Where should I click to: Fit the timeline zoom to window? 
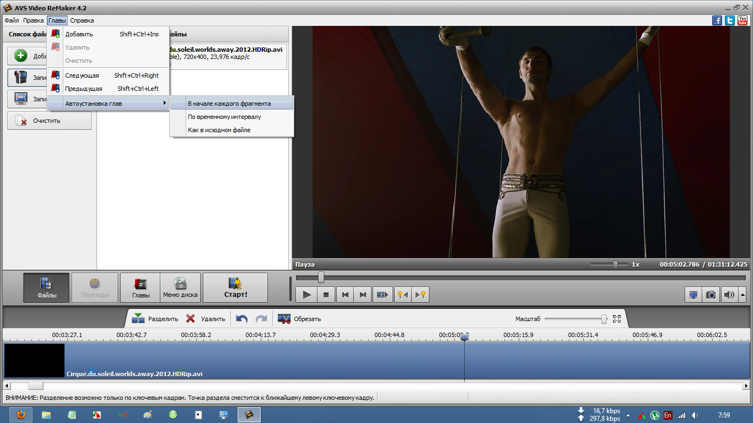coord(617,319)
